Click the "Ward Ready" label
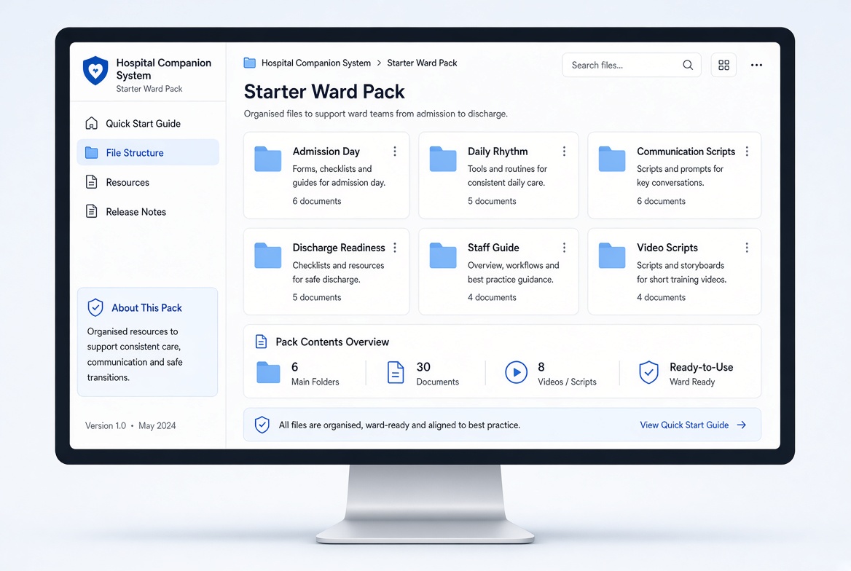 692,382
